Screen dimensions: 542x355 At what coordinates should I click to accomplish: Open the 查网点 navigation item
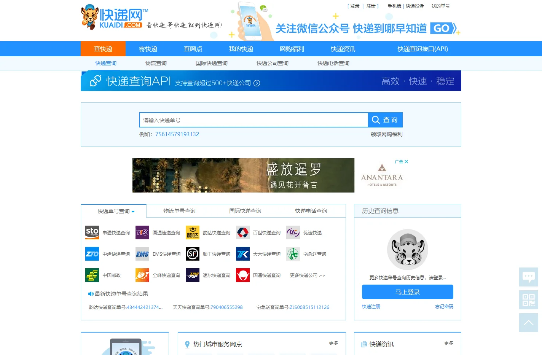coord(193,49)
